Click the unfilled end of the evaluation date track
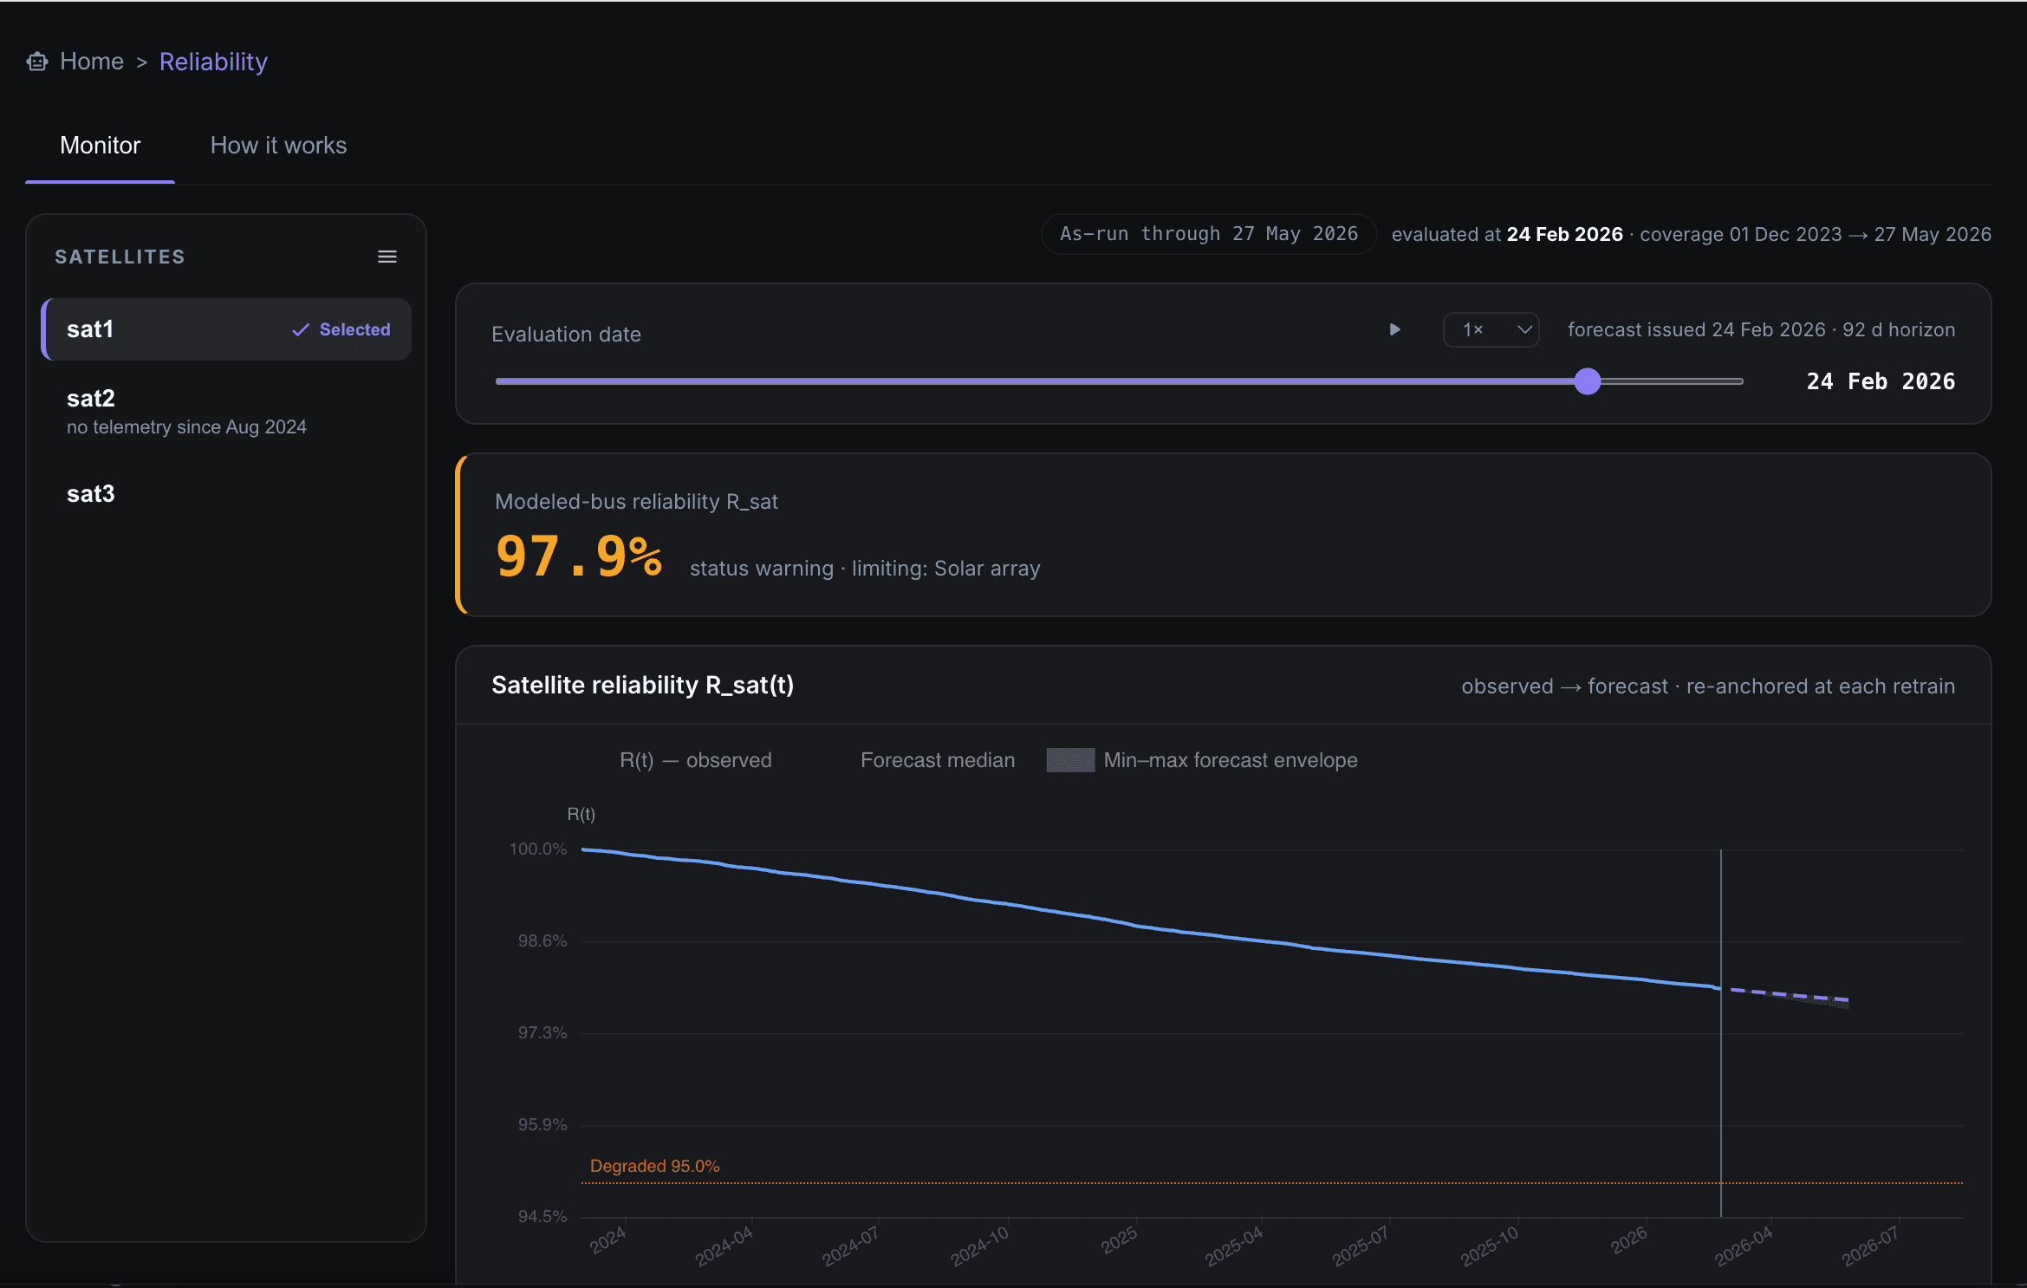 (1672, 381)
